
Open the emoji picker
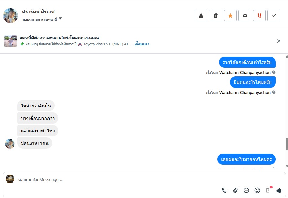click(257, 190)
